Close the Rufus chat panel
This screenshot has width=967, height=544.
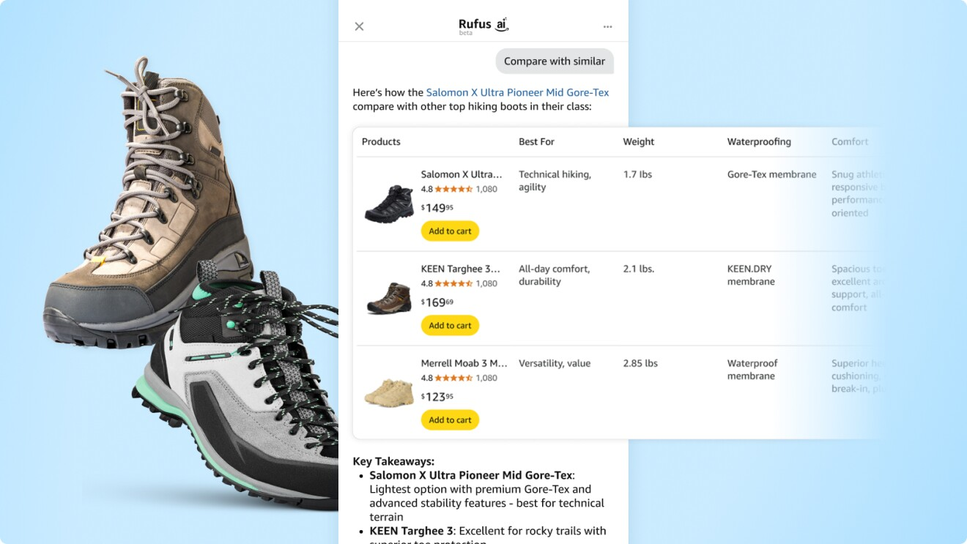click(x=359, y=26)
